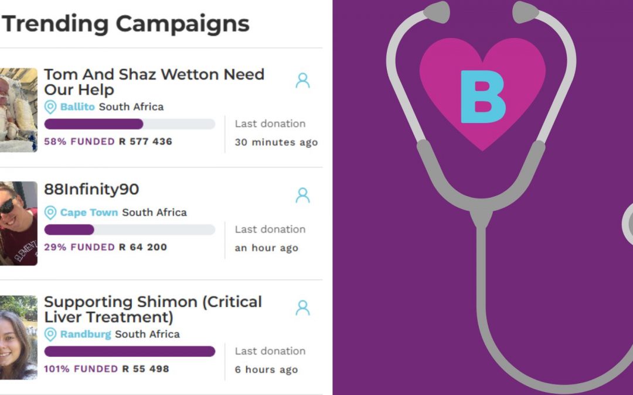The height and width of the screenshot is (395, 633).
Task: Click the user icon next to 88Infinity90
Action: 302,195
